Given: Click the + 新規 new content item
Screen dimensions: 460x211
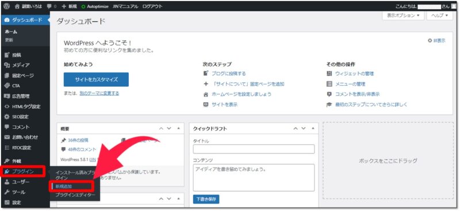Looking at the screenshot, I should point(69,6).
